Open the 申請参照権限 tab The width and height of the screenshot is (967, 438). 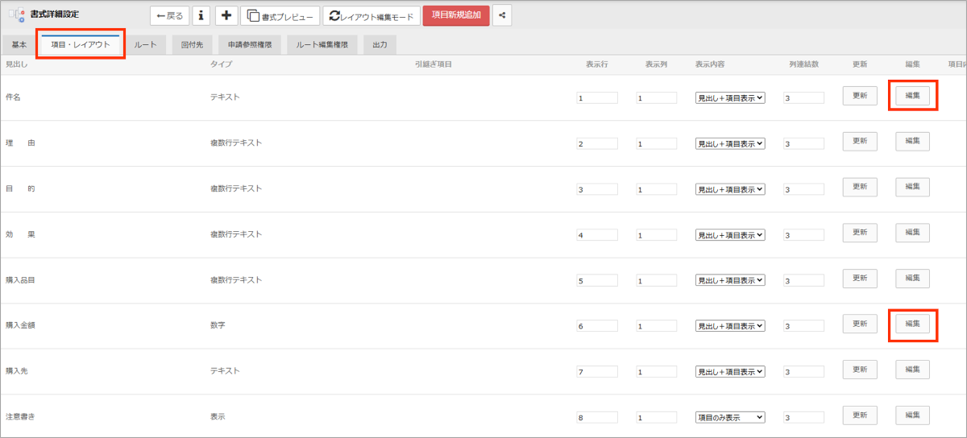tap(249, 45)
